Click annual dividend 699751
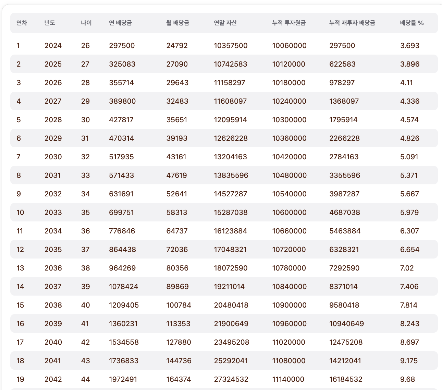442x390 pixels. point(122,213)
